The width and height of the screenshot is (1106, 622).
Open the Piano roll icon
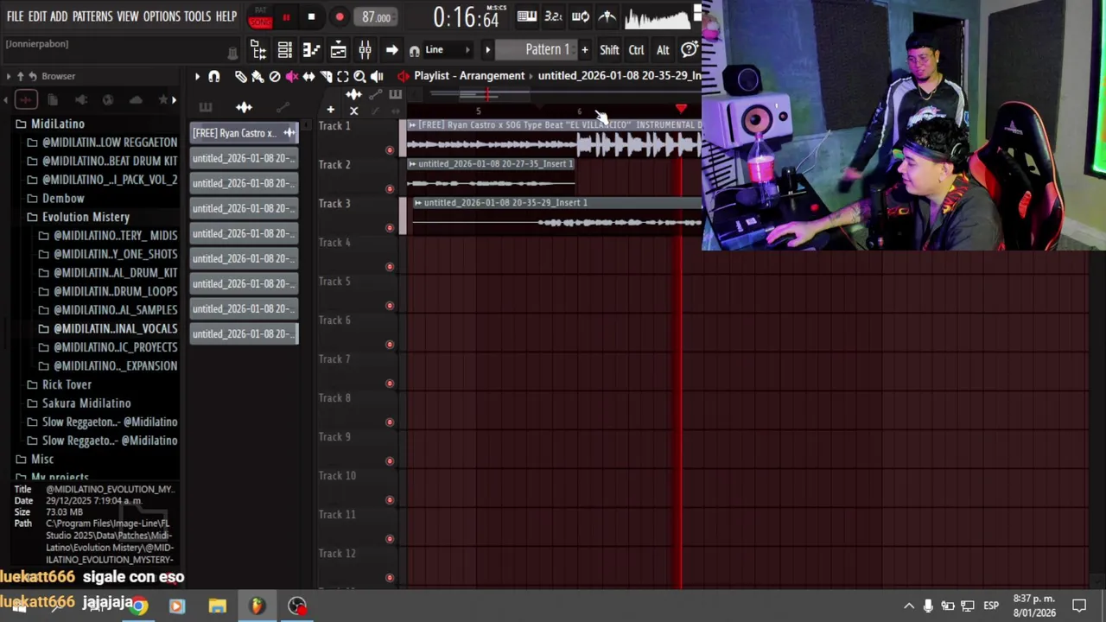pos(311,50)
